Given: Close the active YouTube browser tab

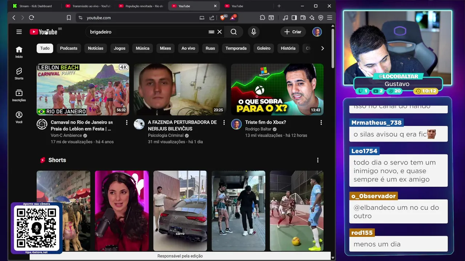Looking at the screenshot, I should pos(215,6).
